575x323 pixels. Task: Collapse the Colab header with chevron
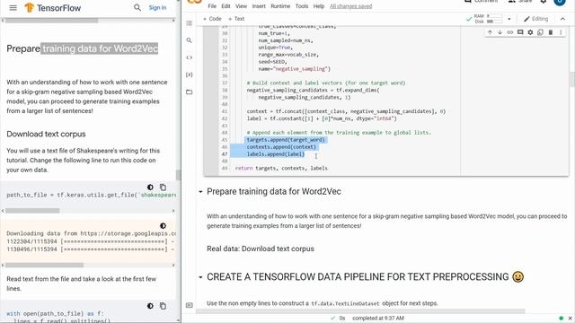coord(562,19)
